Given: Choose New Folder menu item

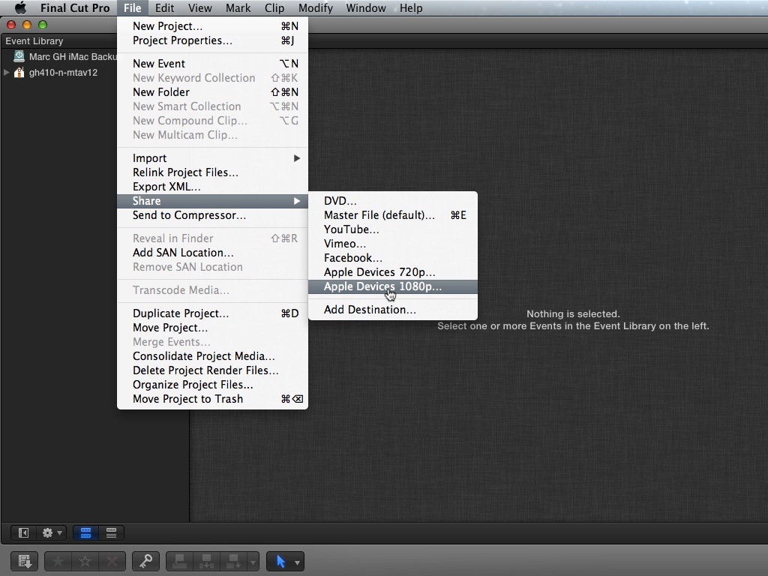Looking at the screenshot, I should (212, 91).
